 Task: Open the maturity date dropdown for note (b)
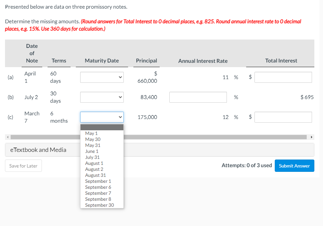tap(102, 97)
